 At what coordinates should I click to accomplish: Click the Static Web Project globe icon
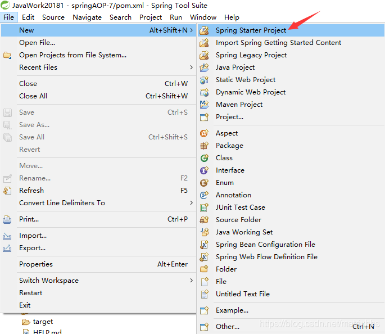(204, 80)
